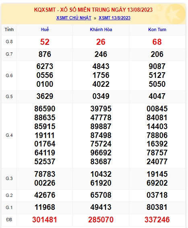Click Kon Tum G.8 number 68
The width and height of the screenshot is (188, 228).
coord(157,42)
